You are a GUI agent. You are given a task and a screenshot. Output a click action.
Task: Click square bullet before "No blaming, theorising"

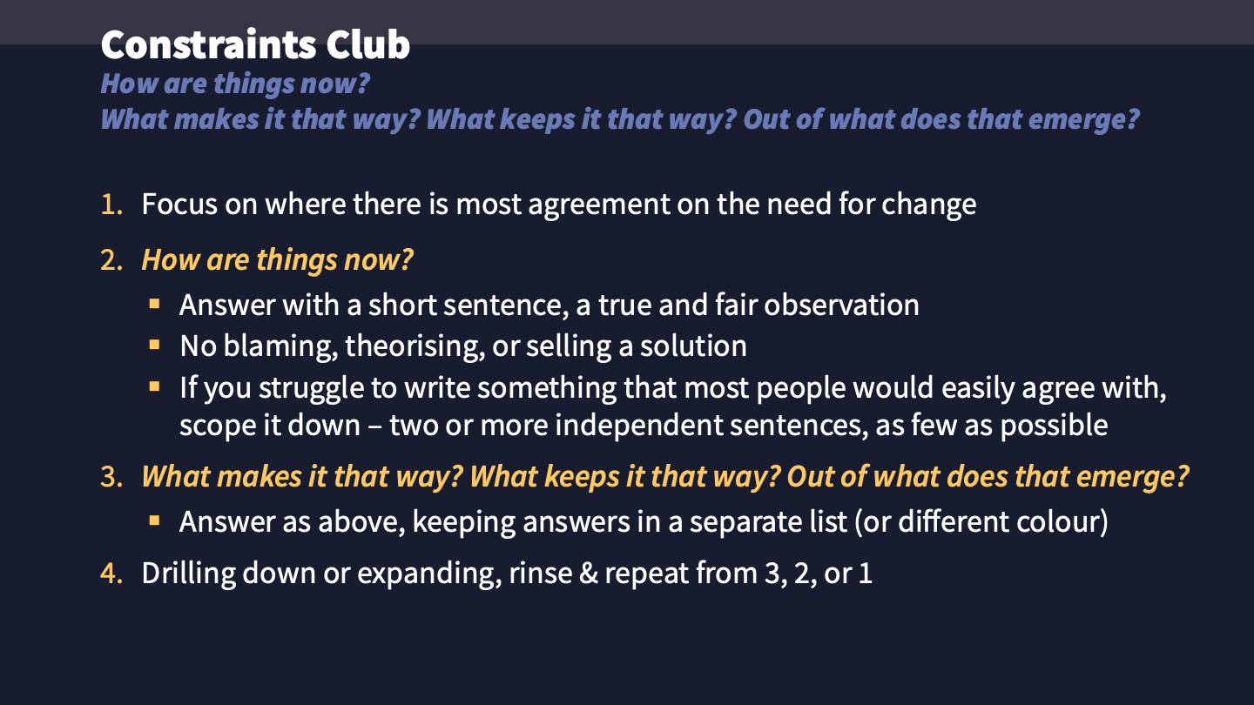(x=155, y=346)
